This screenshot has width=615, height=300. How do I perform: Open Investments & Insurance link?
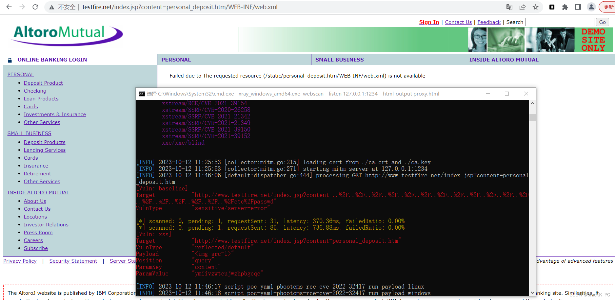[x=55, y=115]
